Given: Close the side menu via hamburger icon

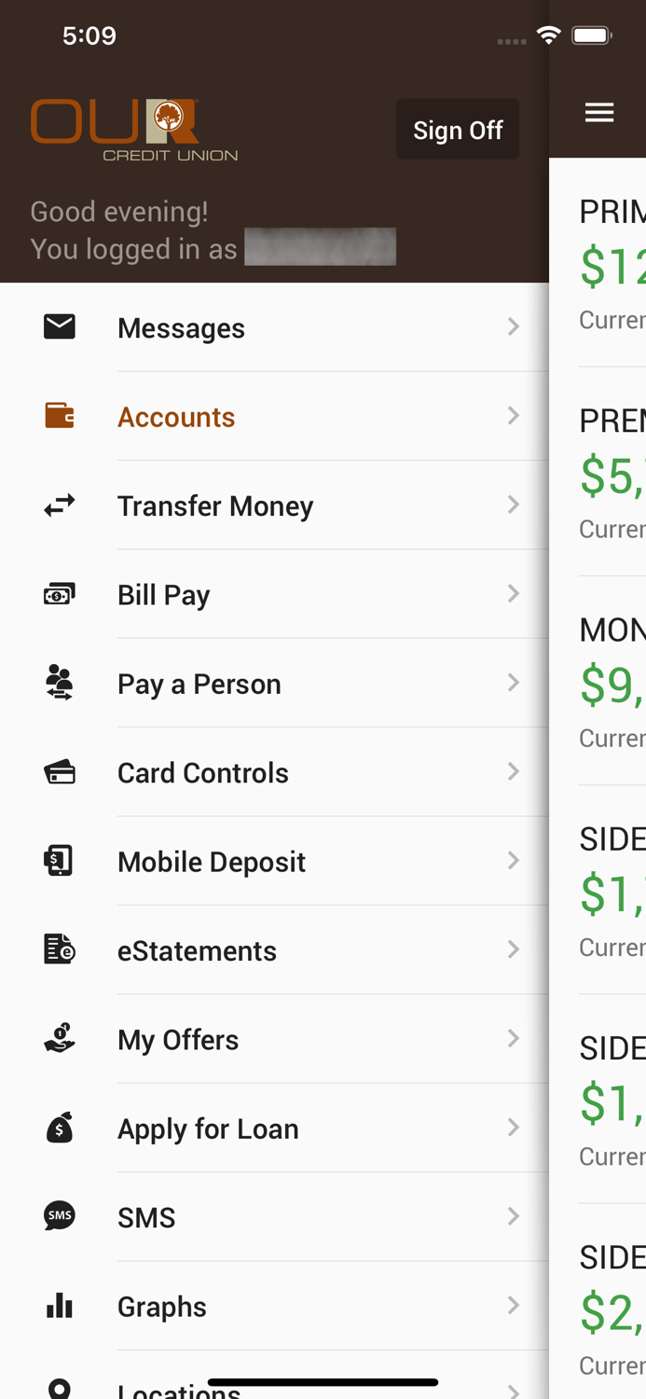Looking at the screenshot, I should click(599, 113).
